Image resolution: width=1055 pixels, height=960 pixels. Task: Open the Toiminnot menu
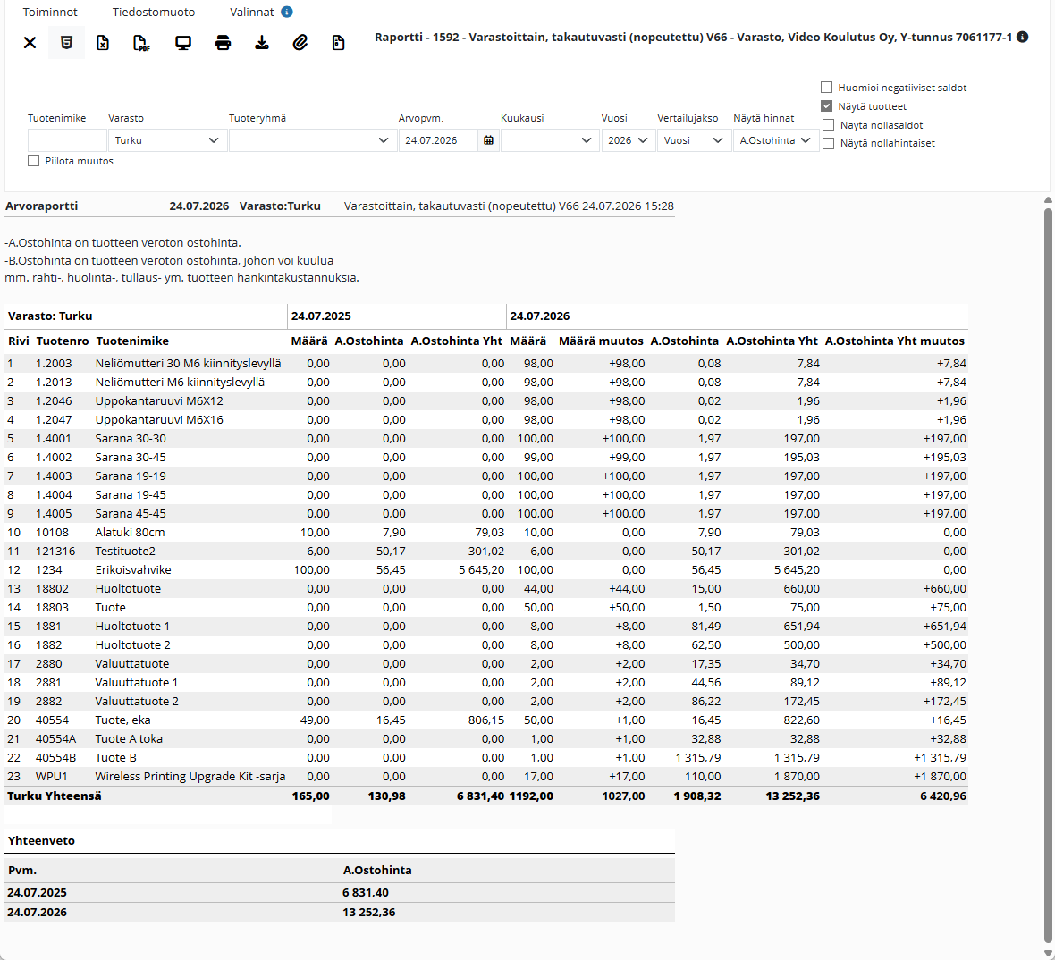coord(50,13)
